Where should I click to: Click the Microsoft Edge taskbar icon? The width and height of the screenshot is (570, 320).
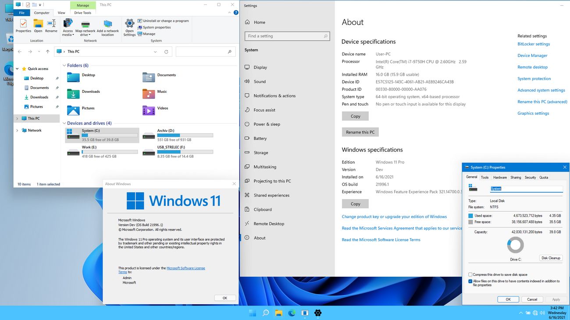click(x=292, y=313)
